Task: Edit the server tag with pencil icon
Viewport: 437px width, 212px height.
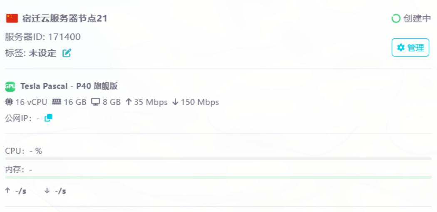Action: pyautogui.click(x=67, y=53)
